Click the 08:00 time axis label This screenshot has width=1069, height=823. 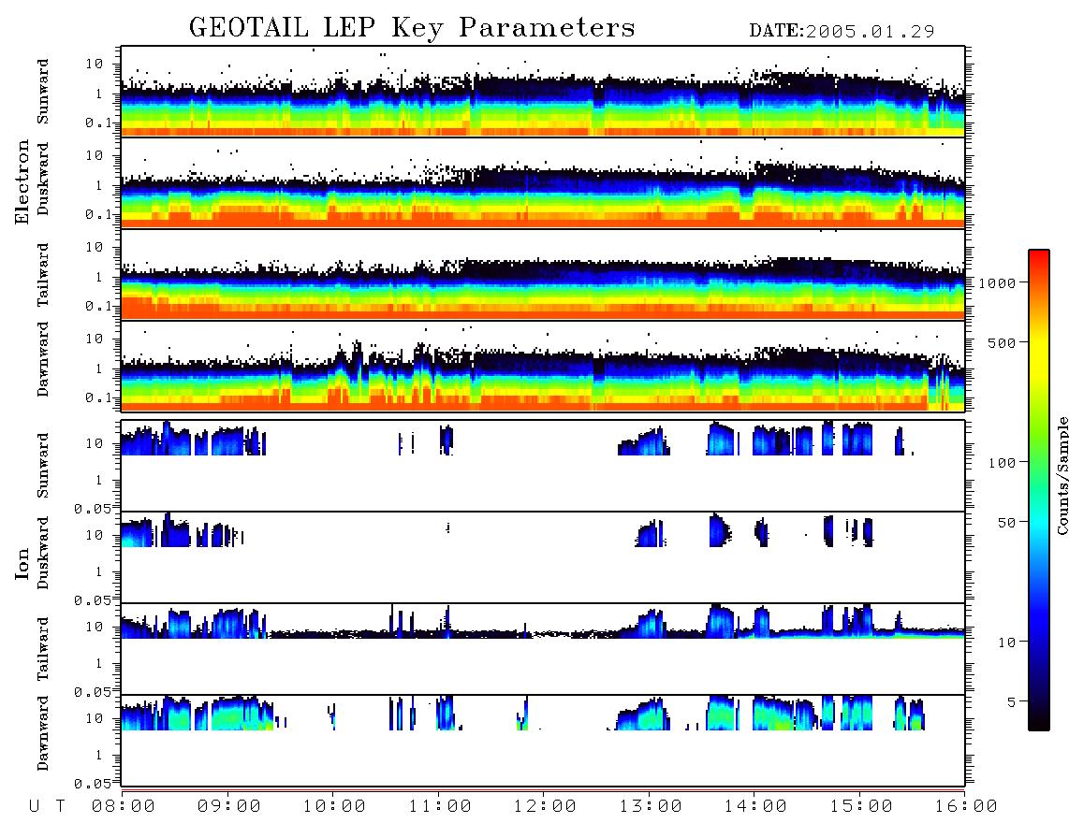[x=124, y=806]
